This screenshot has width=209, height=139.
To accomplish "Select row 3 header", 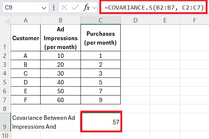I will [5, 65].
